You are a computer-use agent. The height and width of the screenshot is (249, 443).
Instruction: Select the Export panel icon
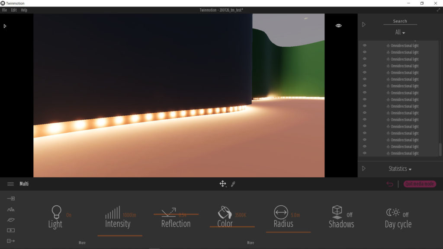click(10, 241)
